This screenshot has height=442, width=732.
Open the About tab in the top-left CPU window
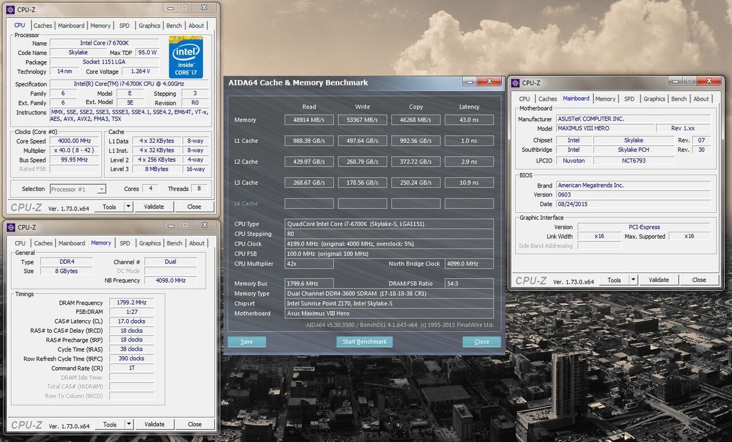[x=196, y=26]
